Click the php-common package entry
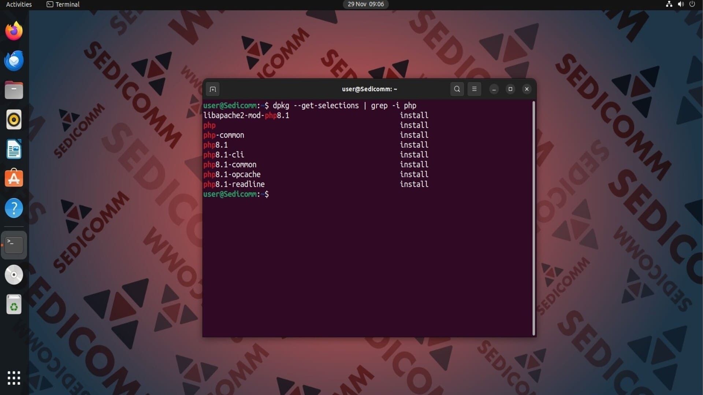The image size is (703, 395). (224, 135)
